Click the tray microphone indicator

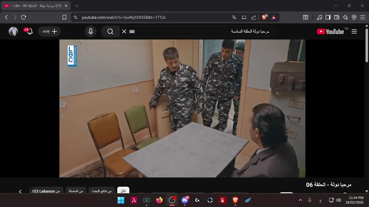[310, 200]
